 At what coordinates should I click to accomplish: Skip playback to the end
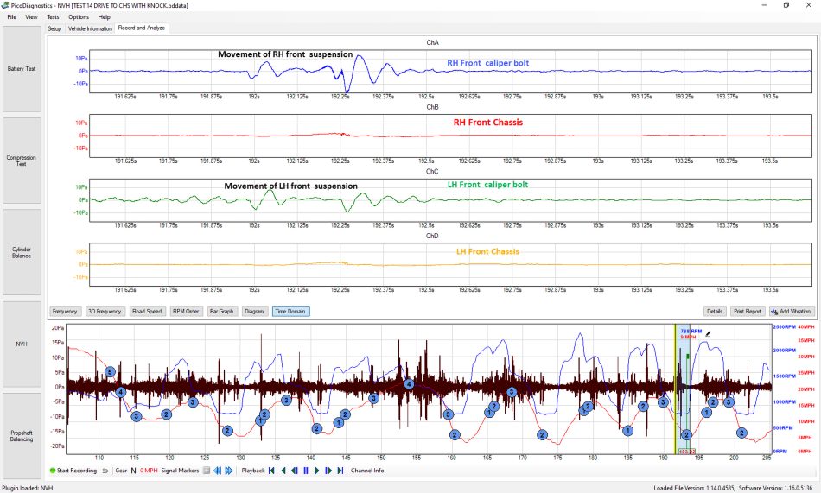click(340, 471)
